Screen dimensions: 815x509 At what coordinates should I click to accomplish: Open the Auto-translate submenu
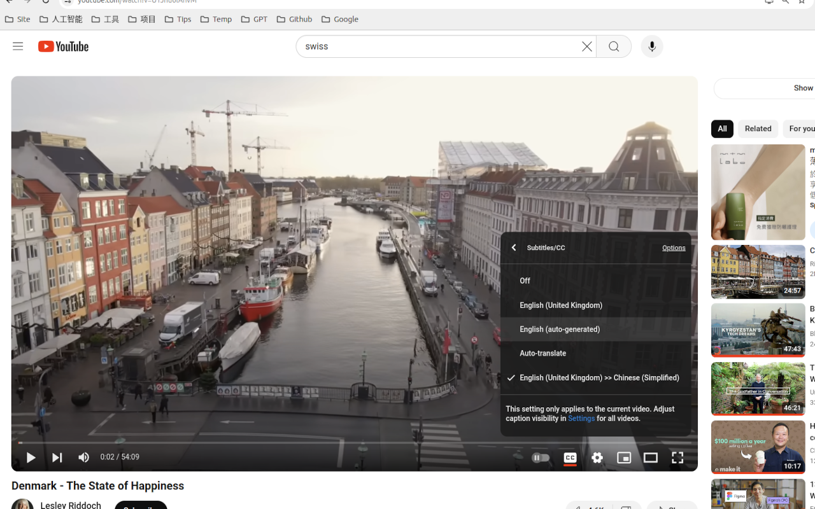click(542, 354)
